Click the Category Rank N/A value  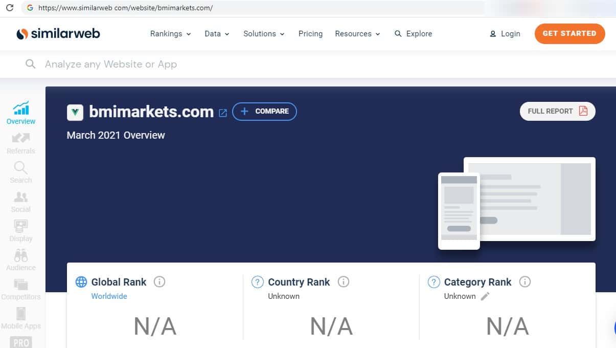507,327
